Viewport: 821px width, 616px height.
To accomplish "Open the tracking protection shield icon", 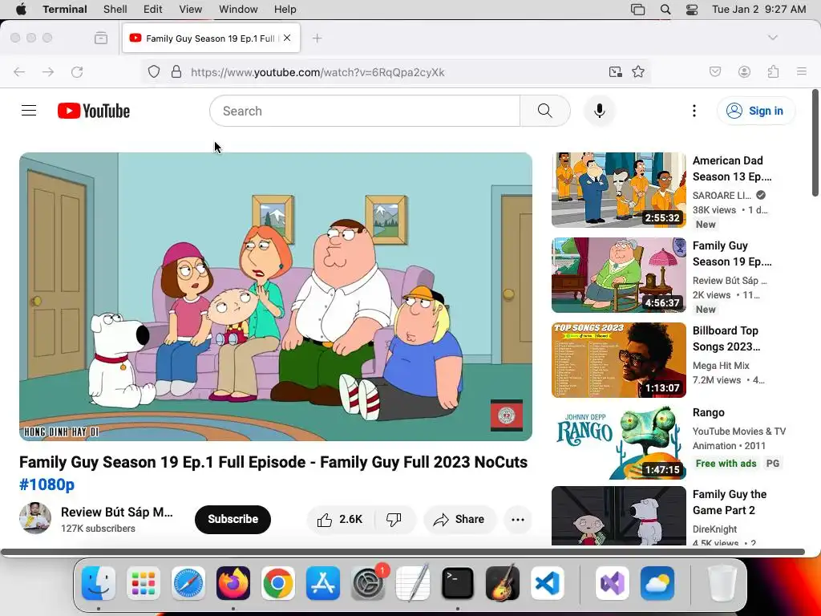I will click(x=153, y=71).
